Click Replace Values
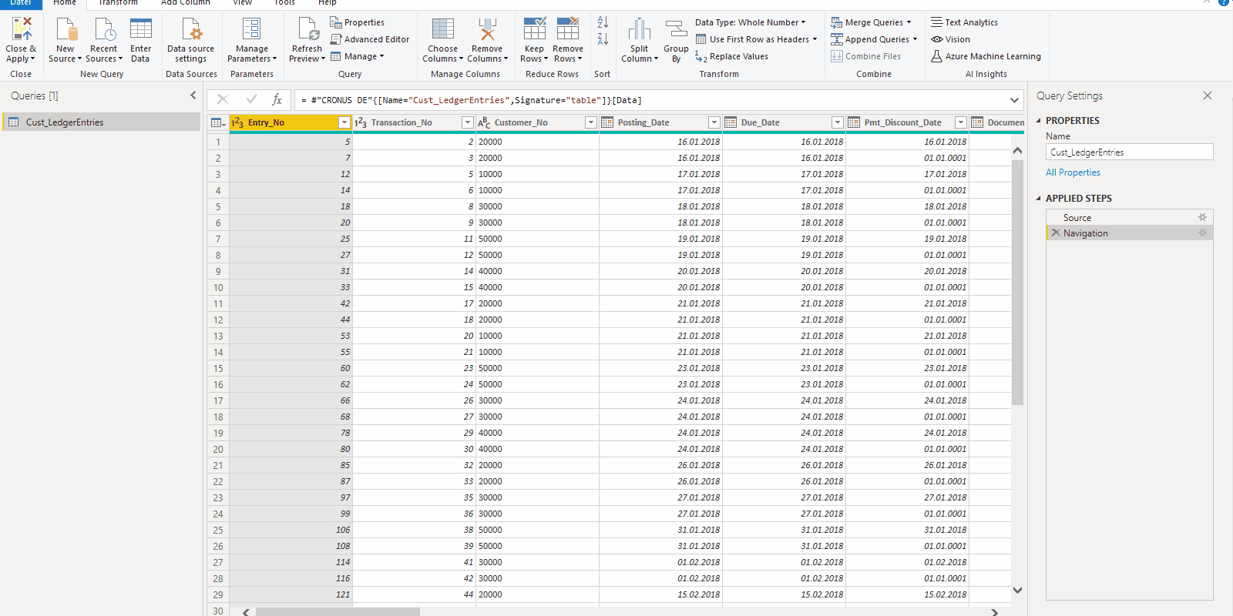 click(x=731, y=56)
